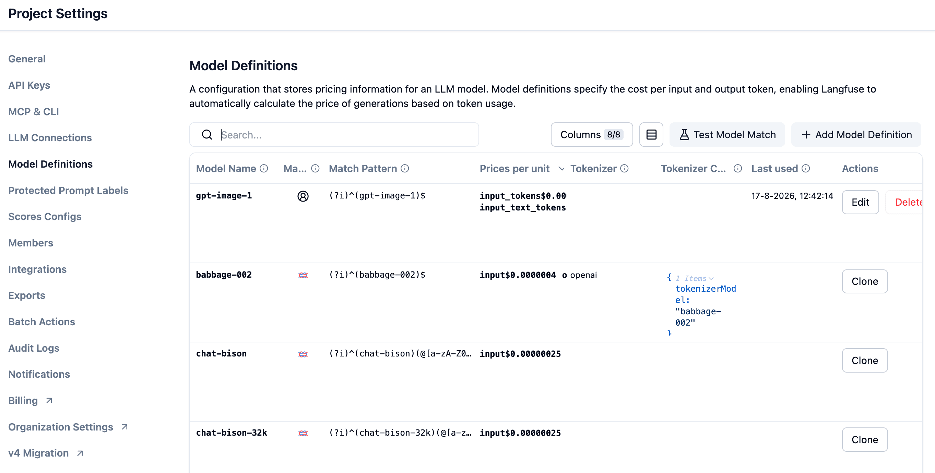Clone the chat-bison model
The image size is (935, 473).
coord(865,360)
